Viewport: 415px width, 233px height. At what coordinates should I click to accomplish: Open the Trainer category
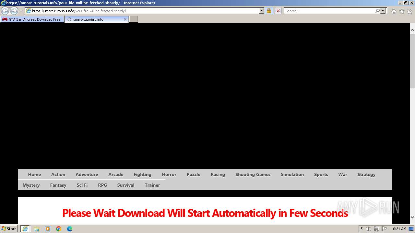(152, 185)
